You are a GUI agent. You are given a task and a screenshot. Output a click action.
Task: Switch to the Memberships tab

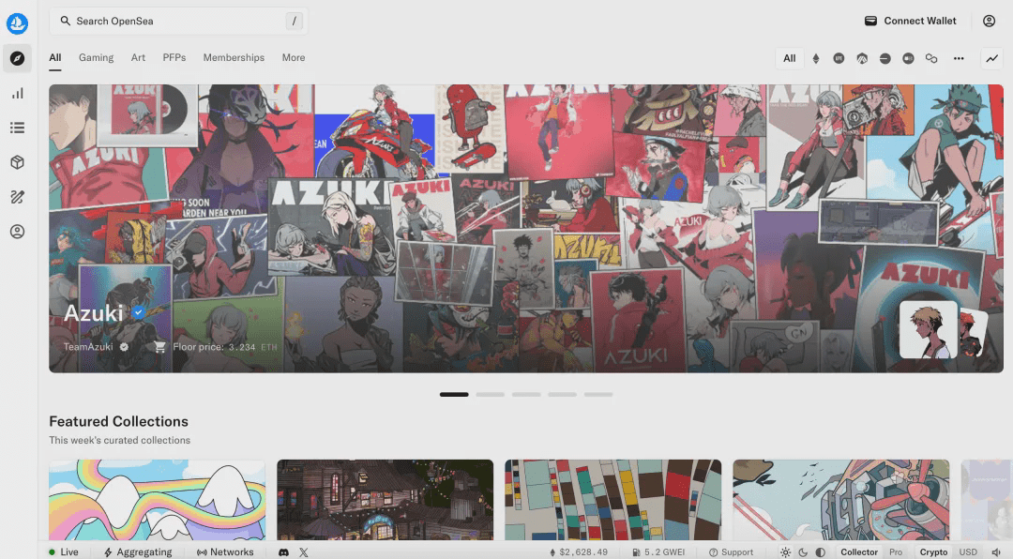pyautogui.click(x=234, y=57)
